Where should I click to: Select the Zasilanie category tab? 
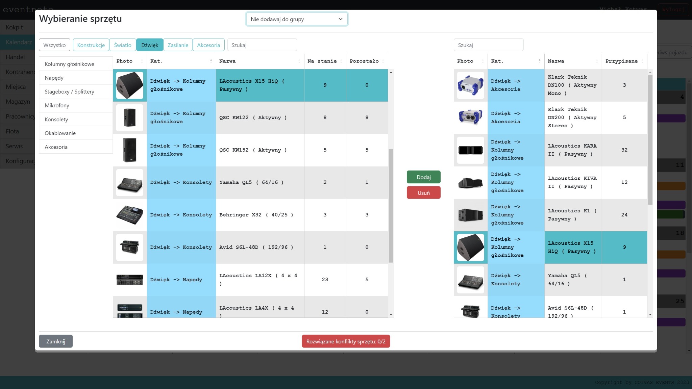click(178, 45)
